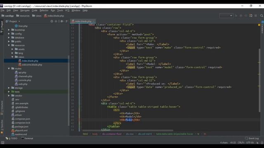Expand the storage folder
This screenshot has width=264, height=148.
pyautogui.click(x=9, y=88)
